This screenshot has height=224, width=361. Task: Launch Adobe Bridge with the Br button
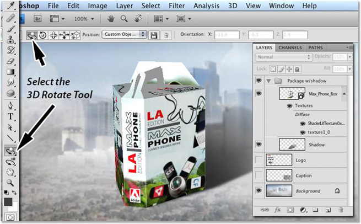pos(37,19)
